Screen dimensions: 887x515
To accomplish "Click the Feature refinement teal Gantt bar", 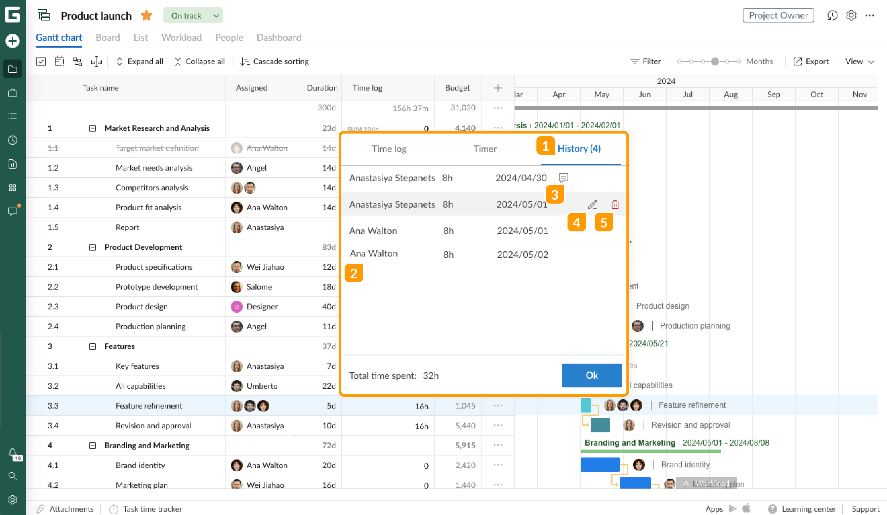I will 585,405.
